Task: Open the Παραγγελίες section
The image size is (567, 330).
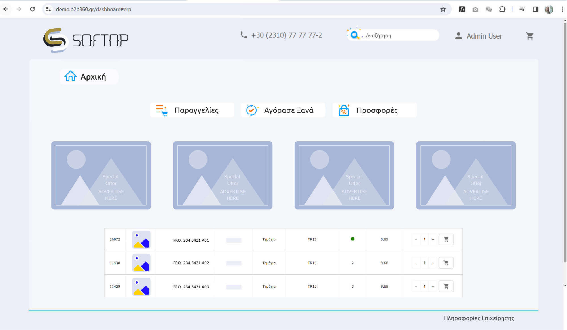Action: click(192, 110)
